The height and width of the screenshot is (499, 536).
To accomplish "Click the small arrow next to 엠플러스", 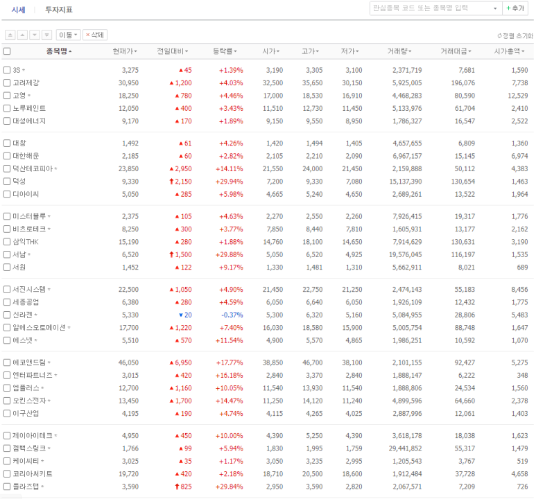I will pos(42,388).
